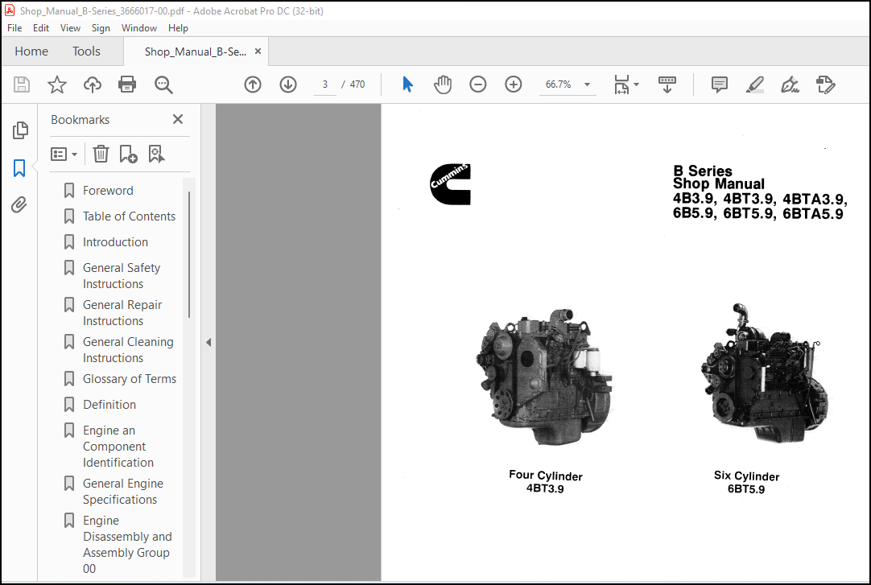The image size is (871, 585).
Task: Toggle the Bookmarks panel icon in sidebar
Action: 19,167
